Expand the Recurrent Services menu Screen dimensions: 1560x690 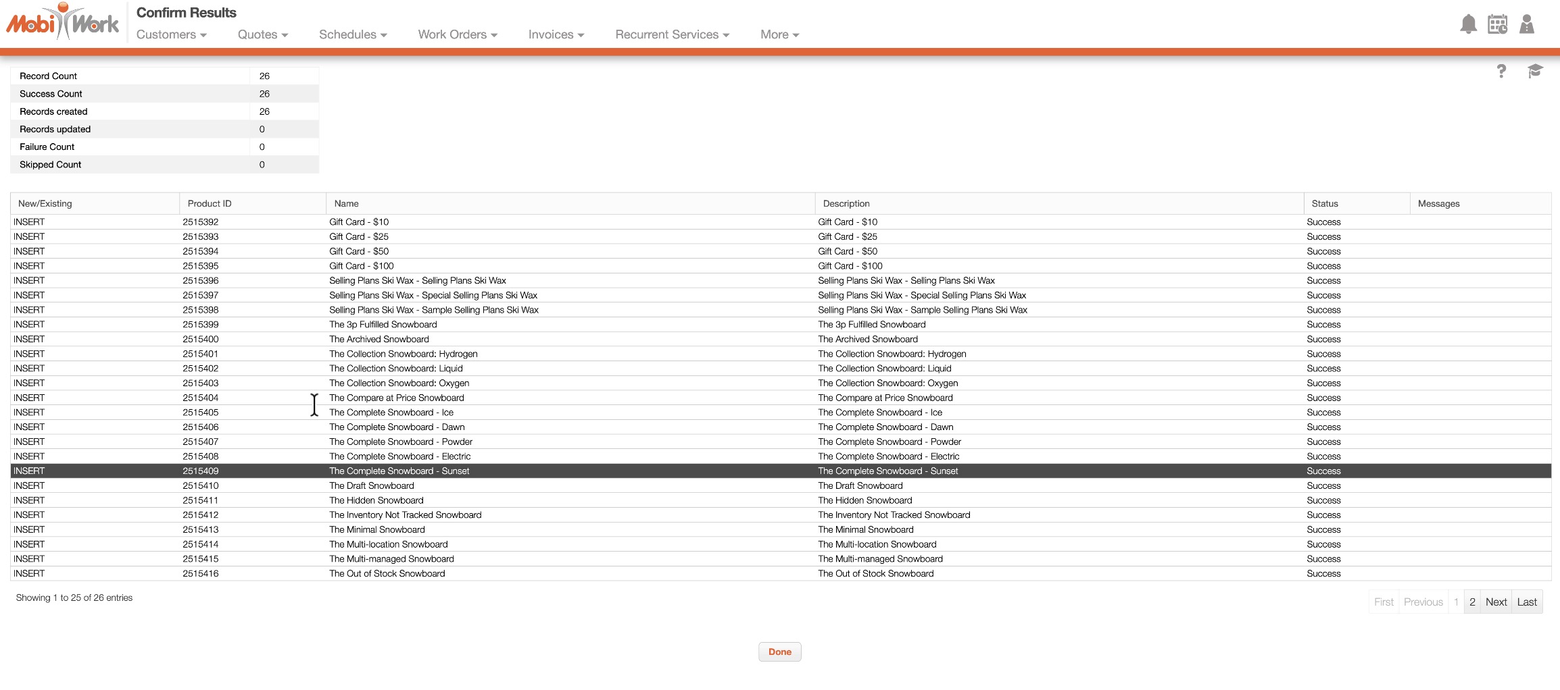coord(672,34)
